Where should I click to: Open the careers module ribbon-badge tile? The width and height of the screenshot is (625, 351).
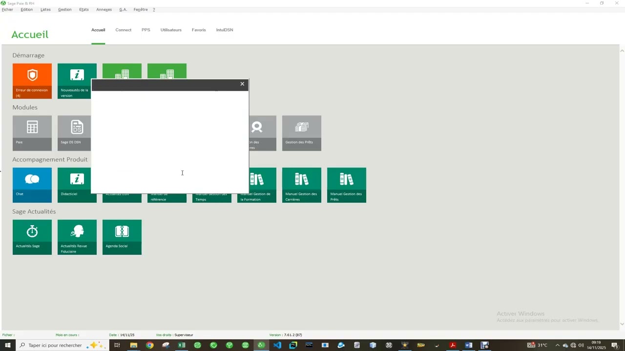(263, 133)
